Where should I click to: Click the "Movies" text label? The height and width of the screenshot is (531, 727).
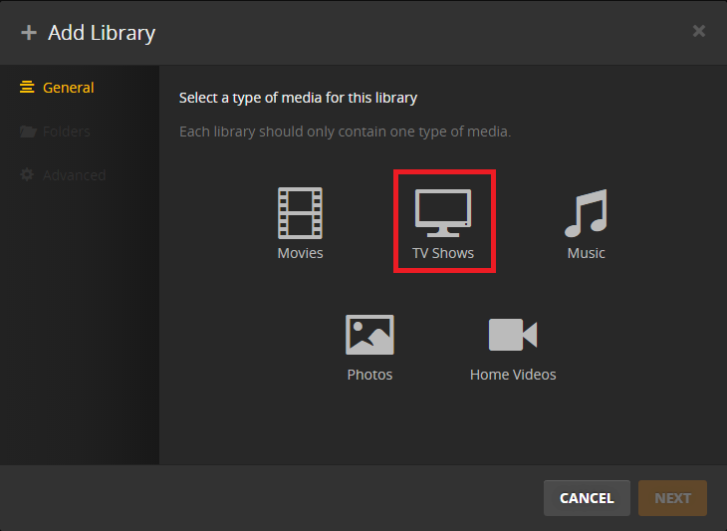(300, 253)
